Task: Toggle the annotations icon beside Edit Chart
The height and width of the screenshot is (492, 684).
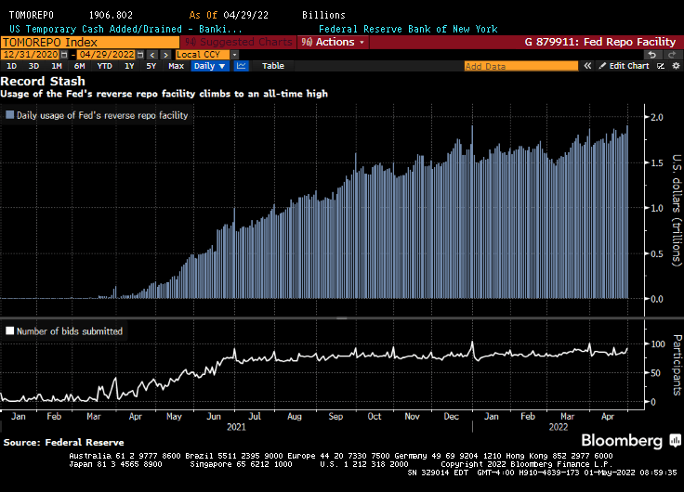Action: [x=658, y=67]
